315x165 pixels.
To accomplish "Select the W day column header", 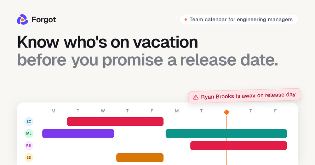I will click(103, 111).
